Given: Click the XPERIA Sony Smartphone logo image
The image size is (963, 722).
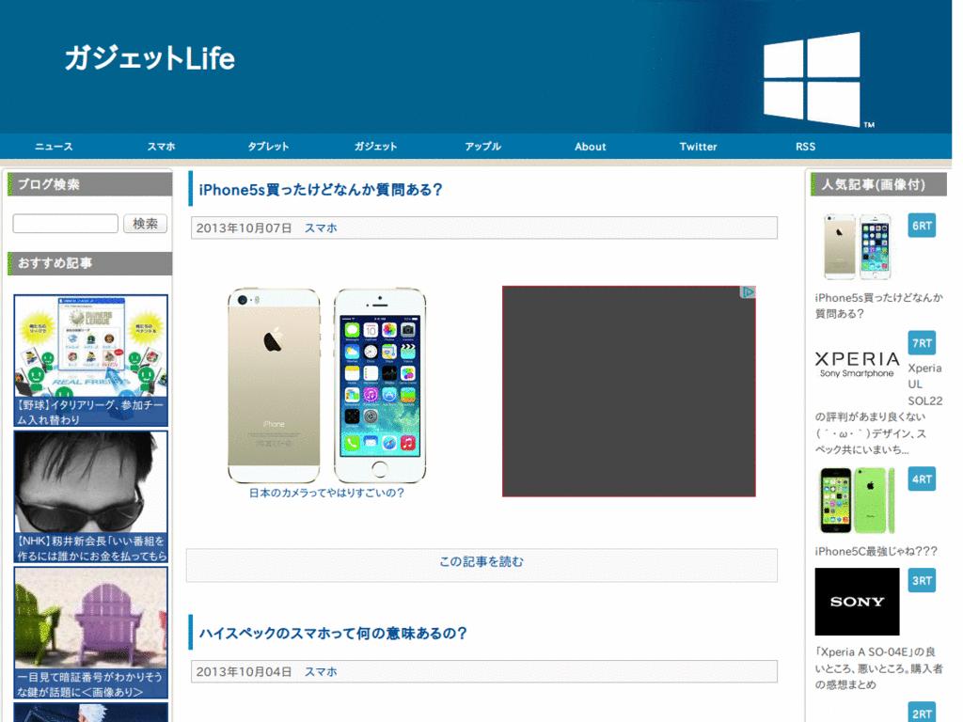Looking at the screenshot, I should tap(858, 364).
